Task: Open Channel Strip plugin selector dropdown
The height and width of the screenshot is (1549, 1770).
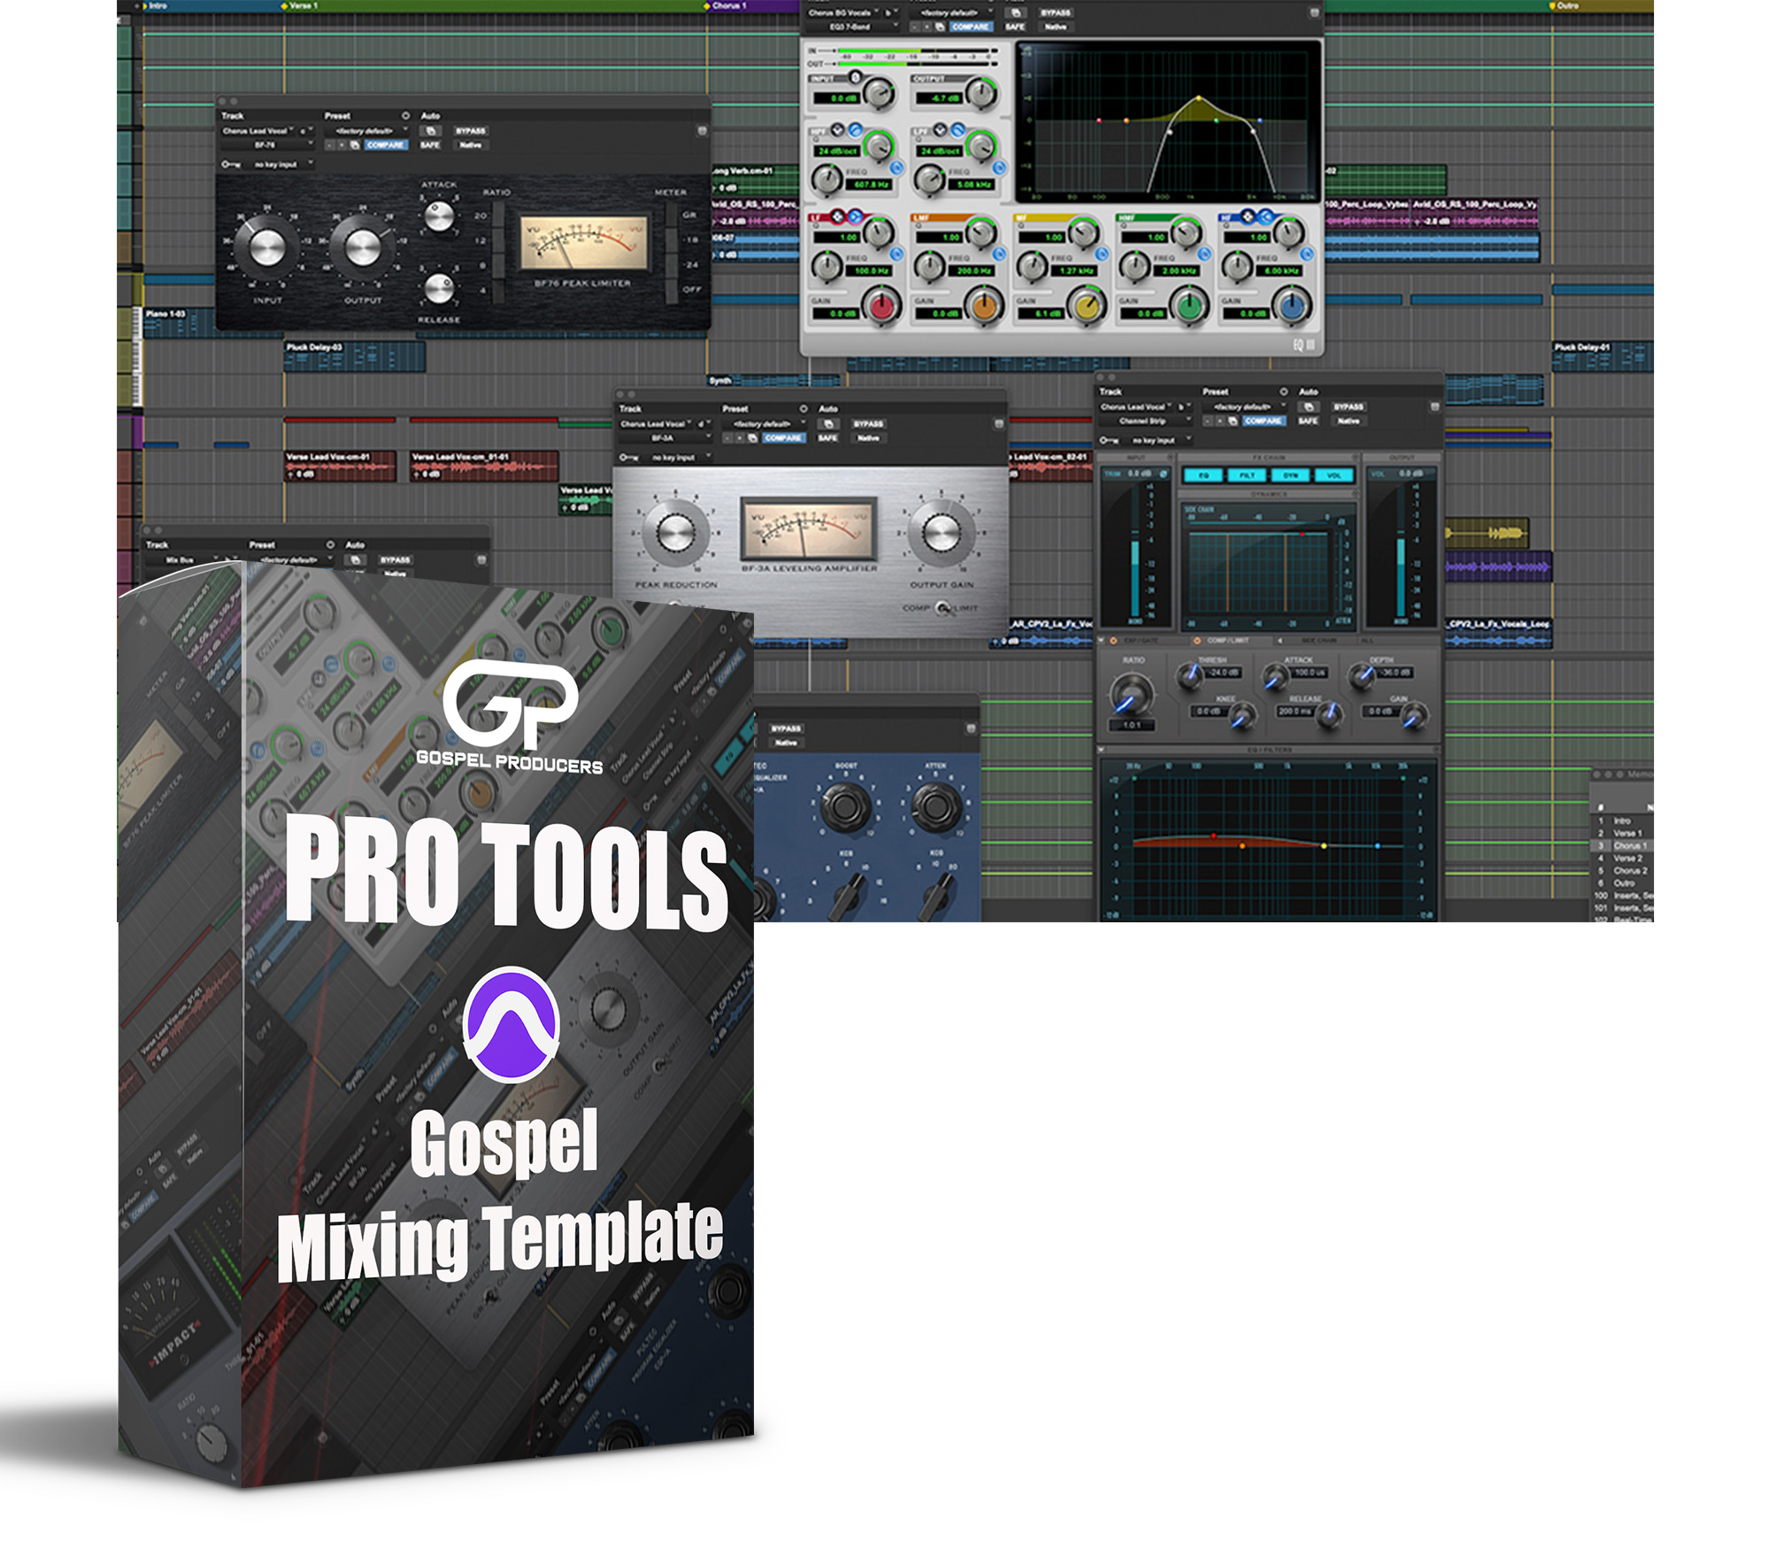Action: click(x=1146, y=421)
